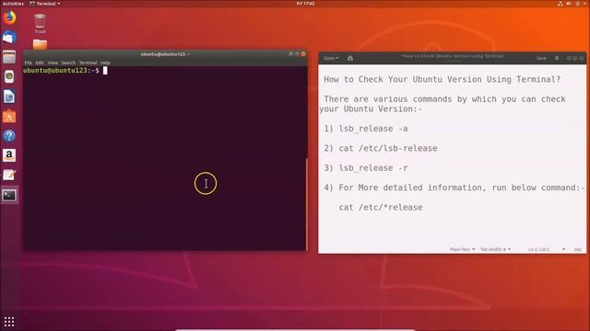Click the 'How to Check Your Ubuntu Version' heading
The image size is (590, 331).
[442, 80]
